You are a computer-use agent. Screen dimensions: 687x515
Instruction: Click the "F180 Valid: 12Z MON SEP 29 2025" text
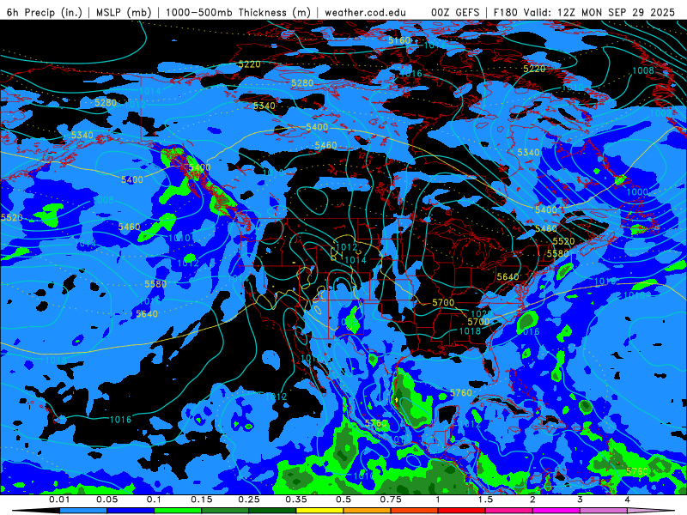coord(584,12)
